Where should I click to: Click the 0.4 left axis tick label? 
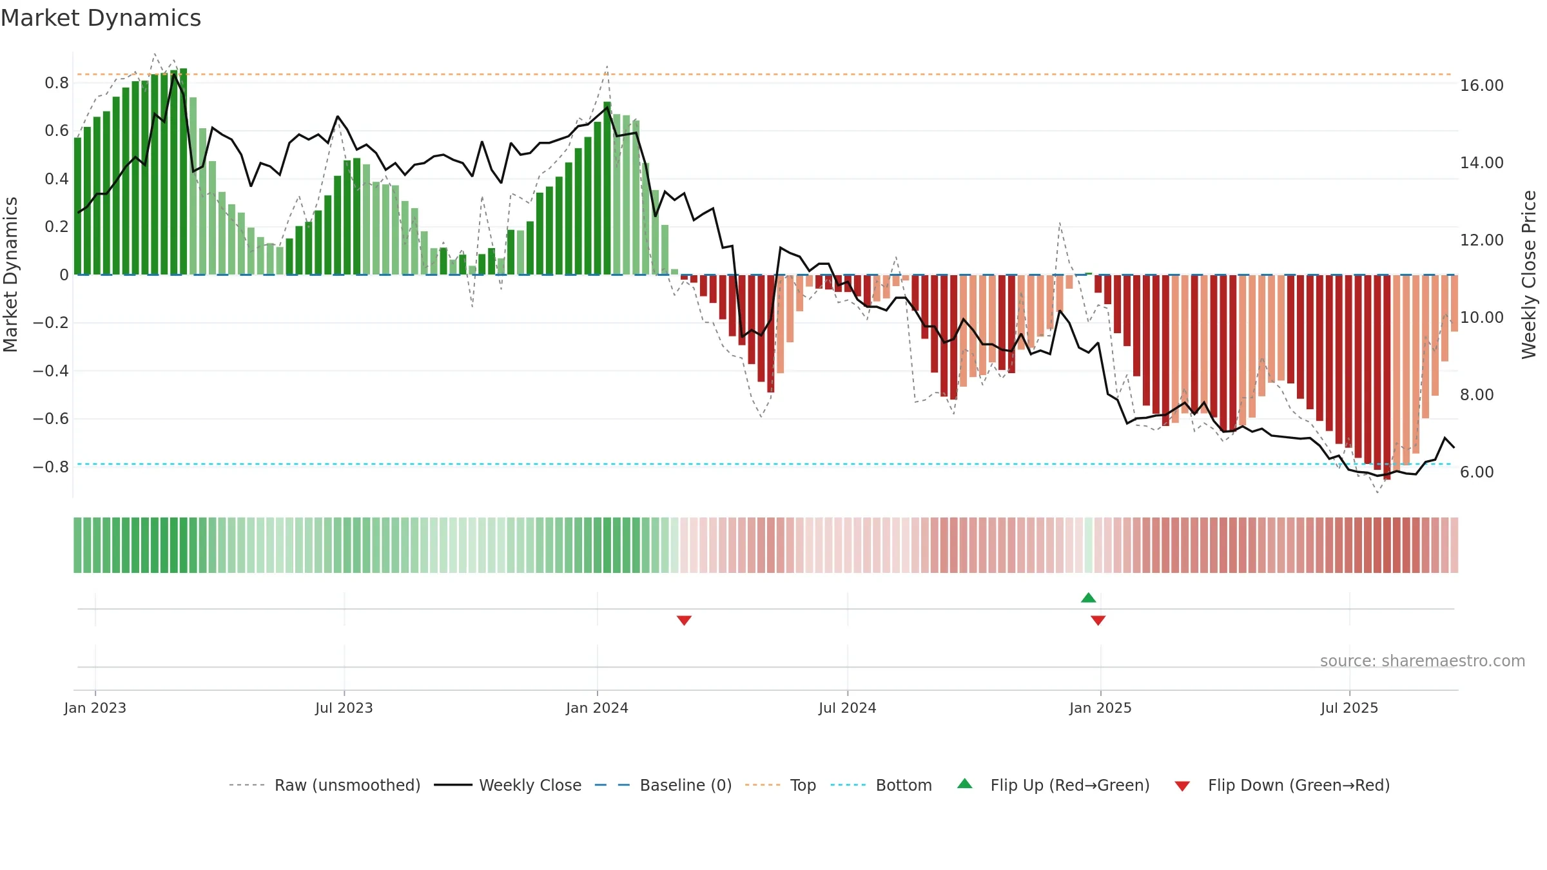[x=57, y=179]
